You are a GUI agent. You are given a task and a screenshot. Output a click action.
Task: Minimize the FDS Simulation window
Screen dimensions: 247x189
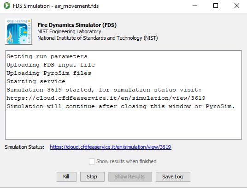coord(195,6)
